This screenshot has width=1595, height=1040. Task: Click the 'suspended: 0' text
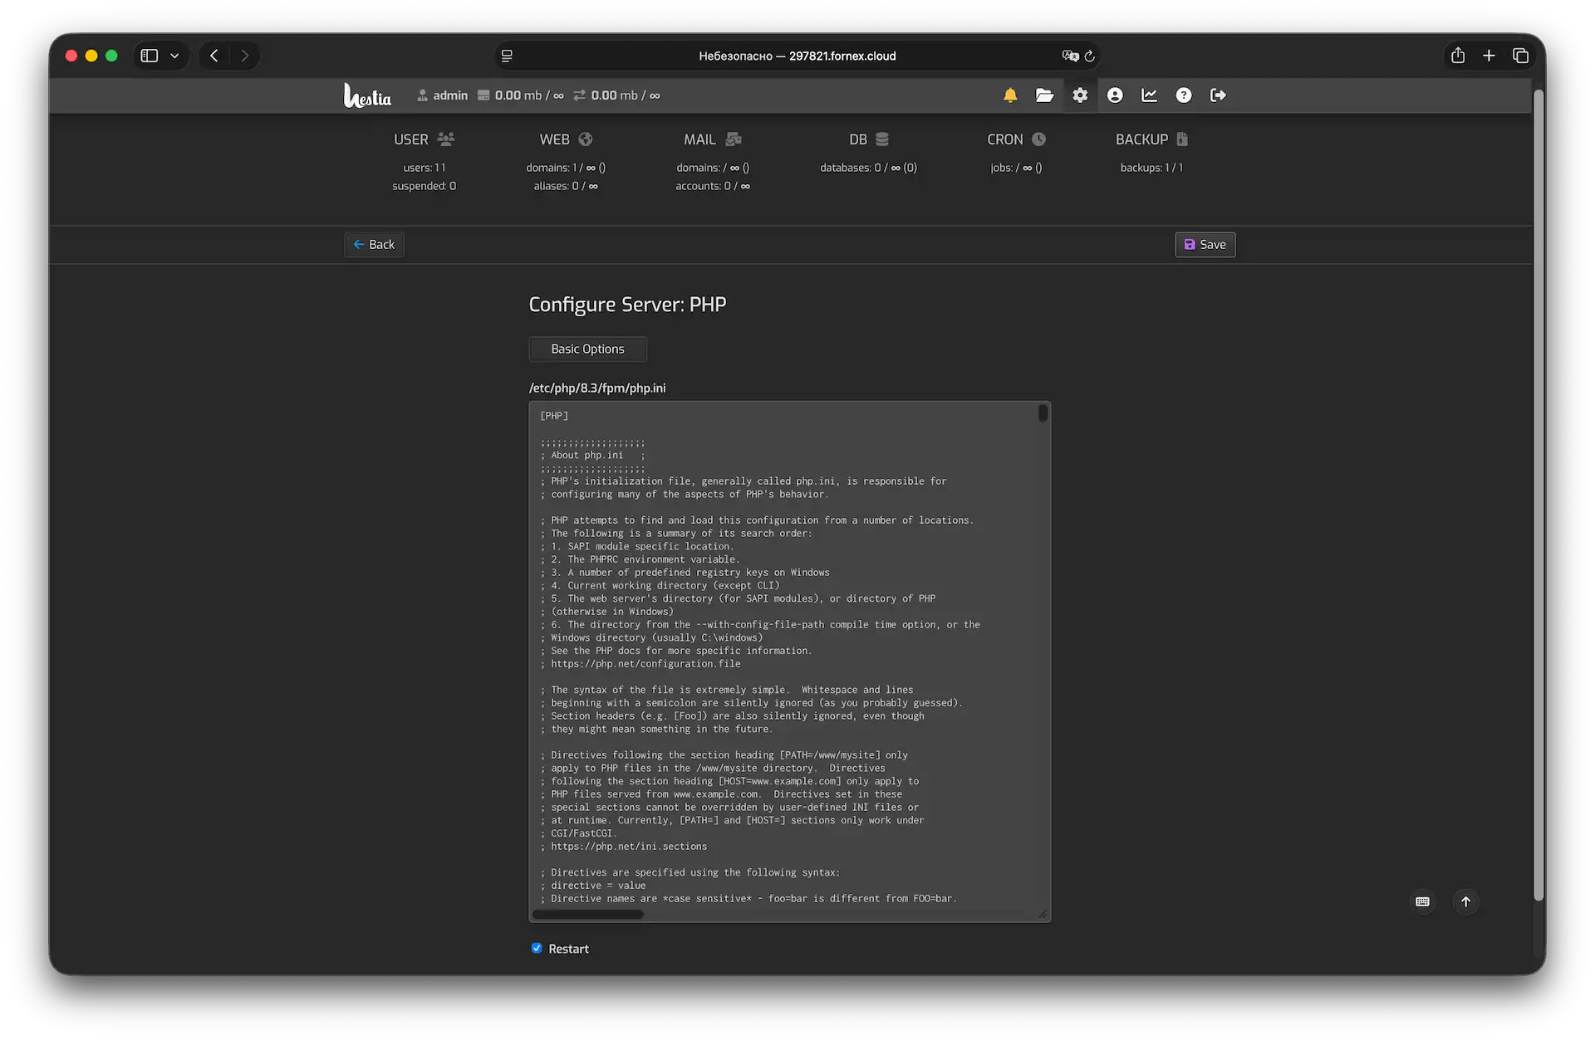pyautogui.click(x=424, y=186)
